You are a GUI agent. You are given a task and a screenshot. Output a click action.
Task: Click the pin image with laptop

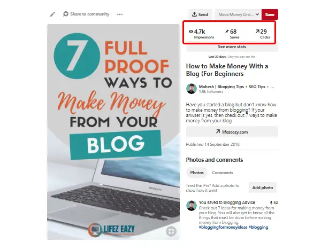[x=113, y=132]
